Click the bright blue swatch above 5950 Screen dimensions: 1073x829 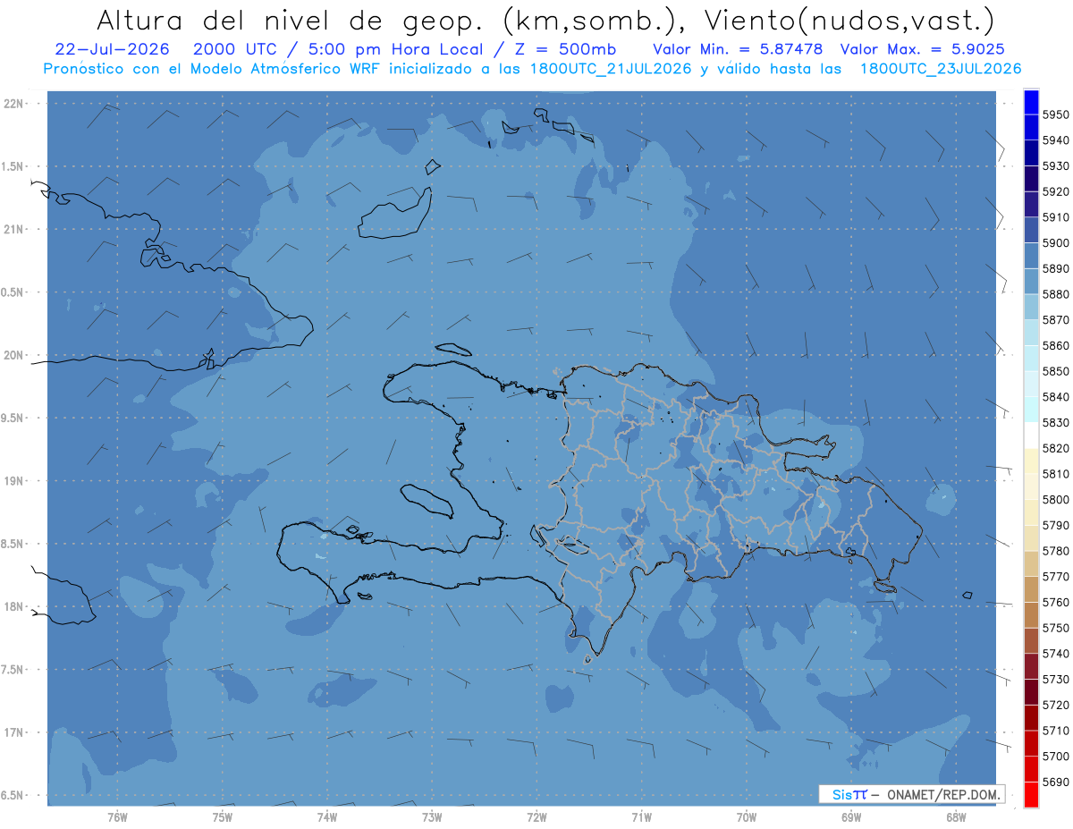1031,102
